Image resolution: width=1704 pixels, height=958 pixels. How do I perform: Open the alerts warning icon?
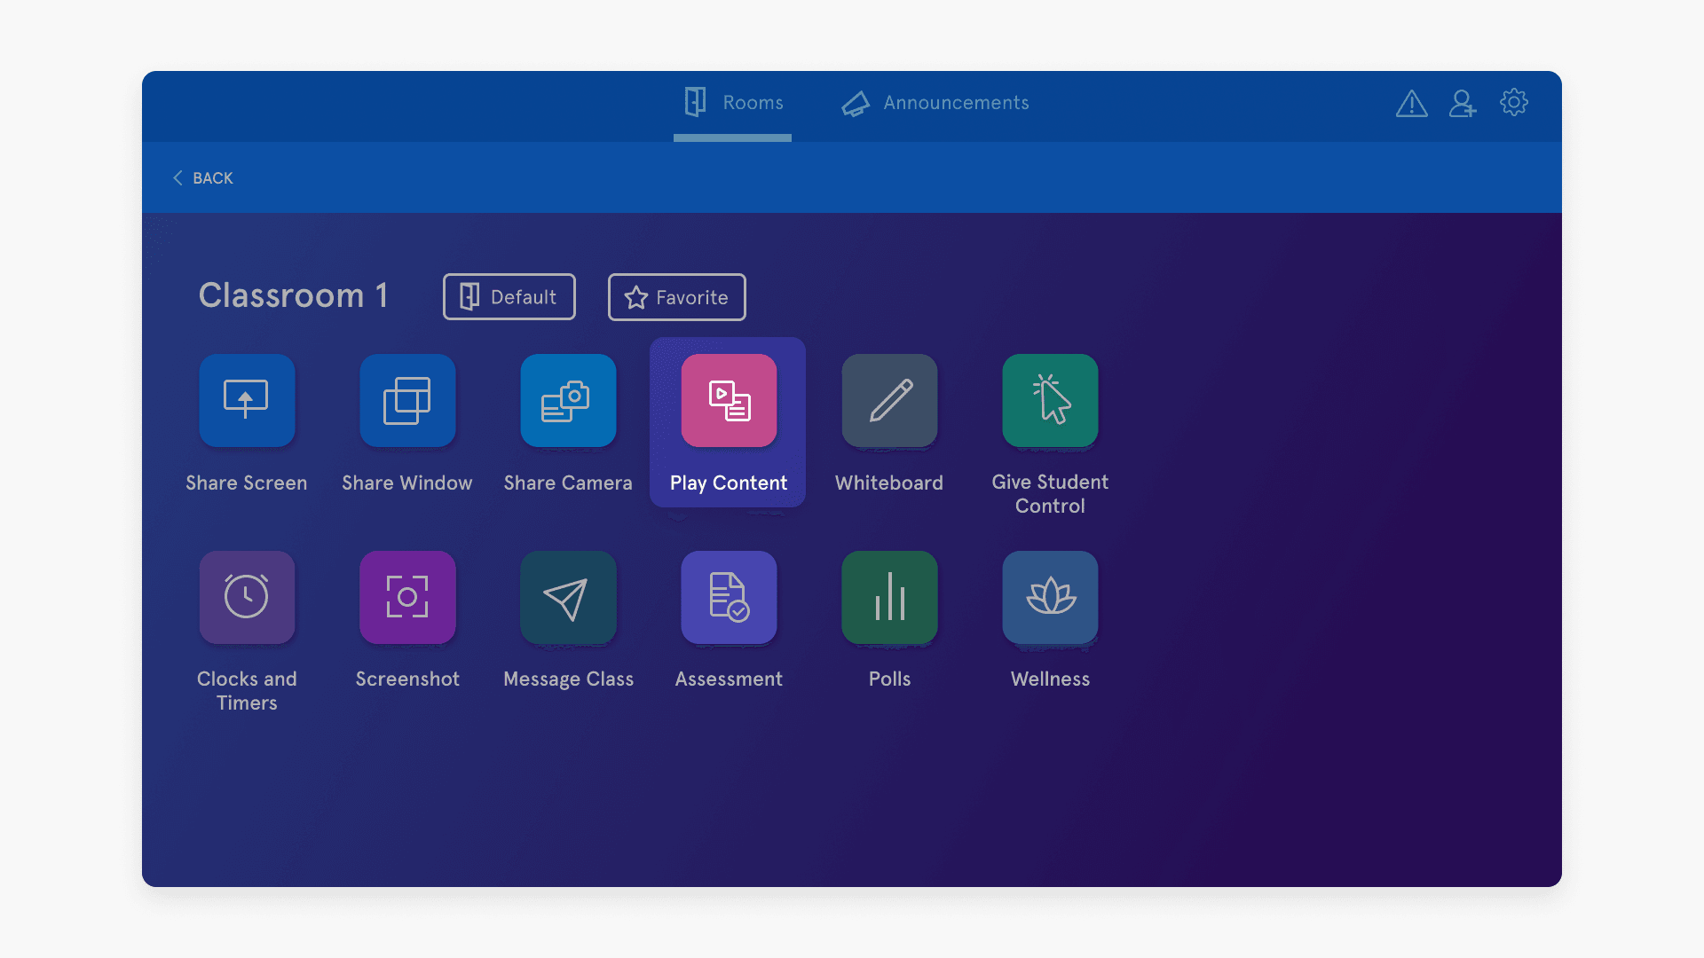1411,103
